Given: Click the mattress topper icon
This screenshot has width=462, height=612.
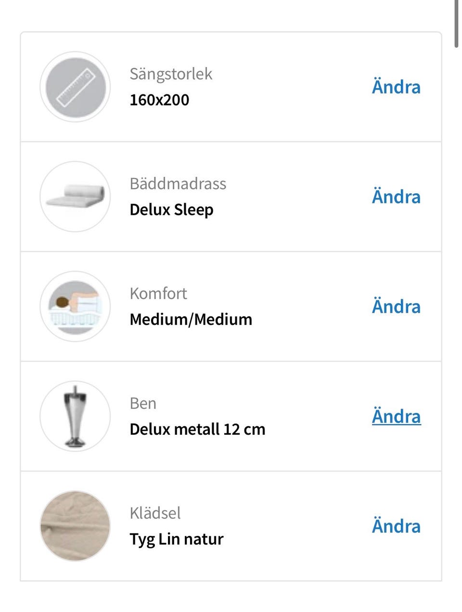Looking at the screenshot, I should pyautogui.click(x=75, y=197).
